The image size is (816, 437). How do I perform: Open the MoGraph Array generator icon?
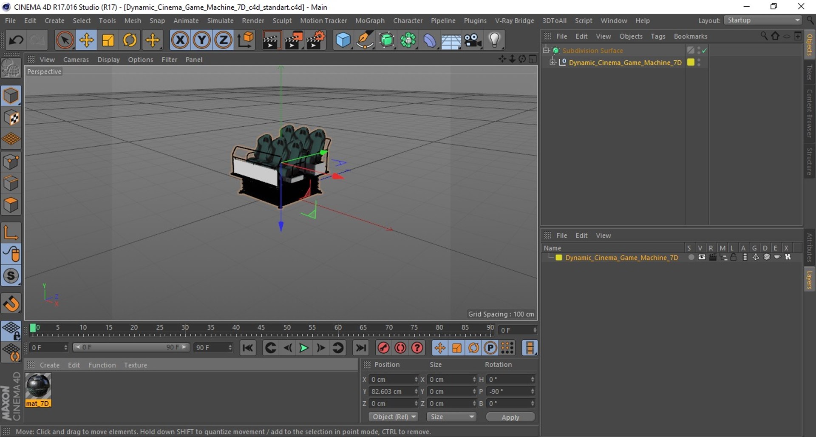408,40
